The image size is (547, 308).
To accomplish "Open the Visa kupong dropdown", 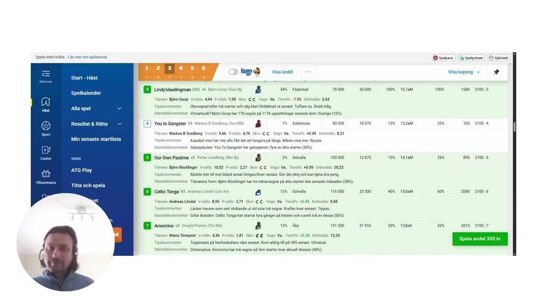I will pos(464,72).
